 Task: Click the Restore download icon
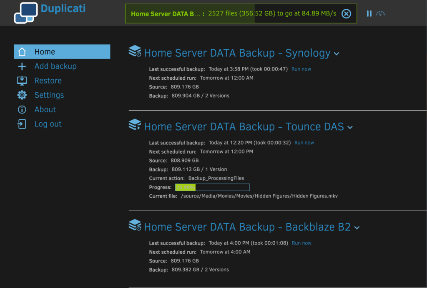coord(22,81)
